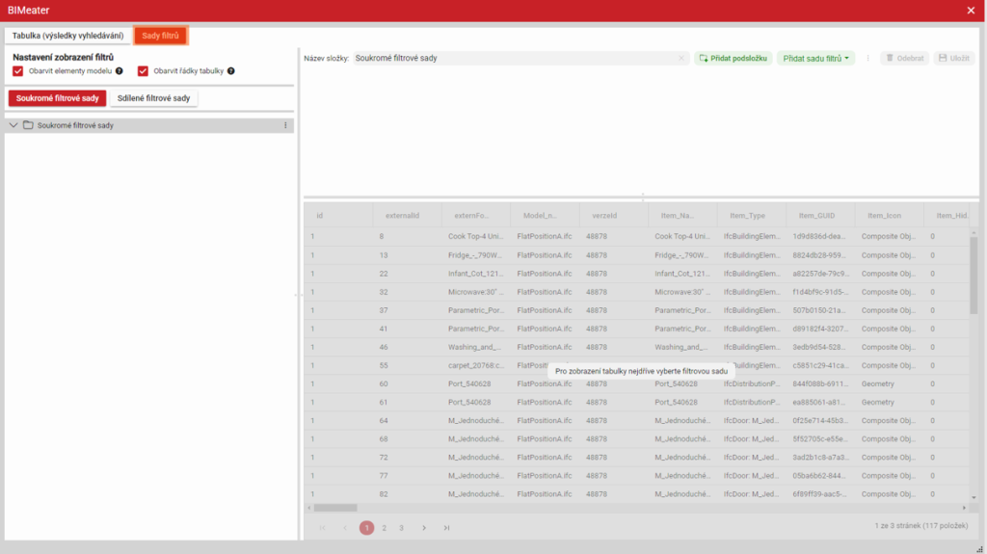The height and width of the screenshot is (554, 987).
Task: Clear the Název složky field with X icon
Action: point(681,59)
